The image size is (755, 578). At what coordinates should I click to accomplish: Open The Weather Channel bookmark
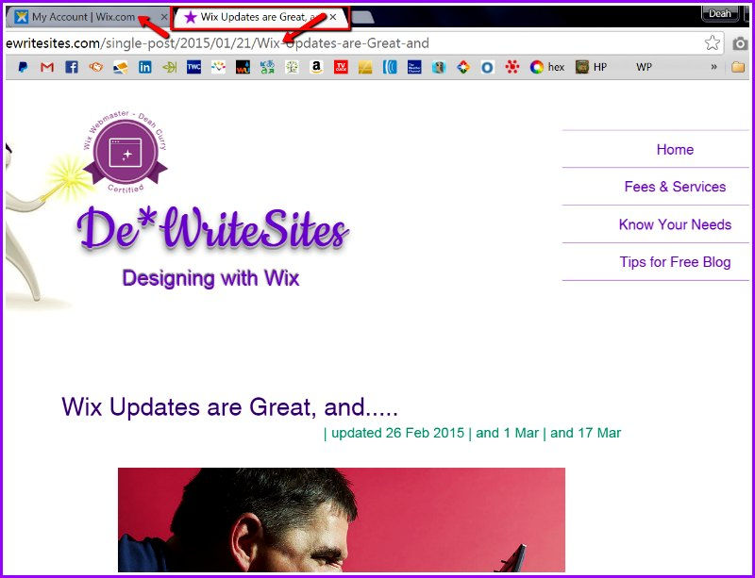coord(414,67)
